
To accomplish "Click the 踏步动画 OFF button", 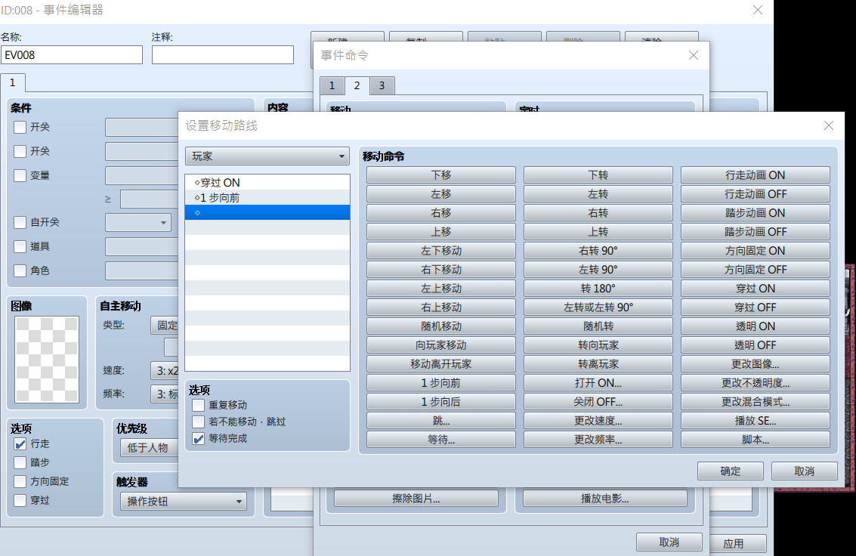I will pos(755,232).
